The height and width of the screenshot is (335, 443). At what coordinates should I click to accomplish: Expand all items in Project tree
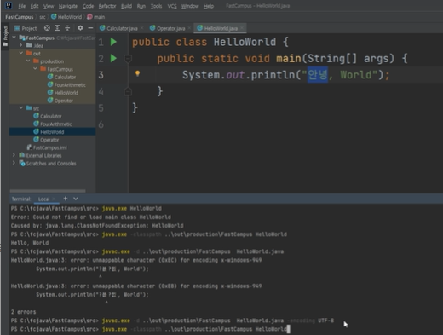pos(57,28)
